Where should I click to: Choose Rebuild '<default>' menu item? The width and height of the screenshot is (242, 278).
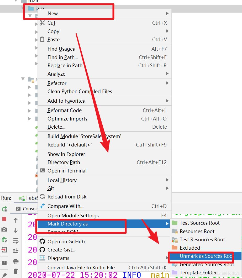pos(105,145)
